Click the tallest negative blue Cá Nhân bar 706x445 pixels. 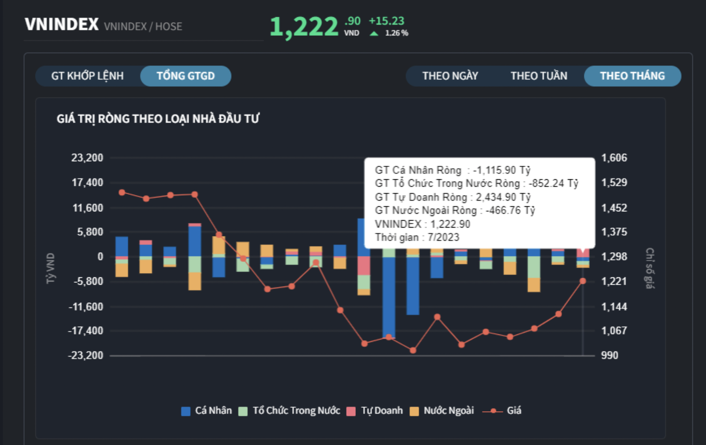pyautogui.click(x=389, y=297)
